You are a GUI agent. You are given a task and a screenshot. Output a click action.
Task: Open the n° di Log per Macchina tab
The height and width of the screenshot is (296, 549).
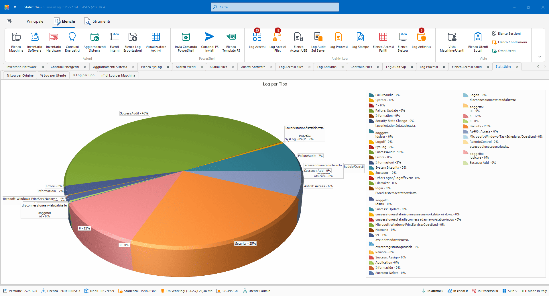(x=118, y=75)
